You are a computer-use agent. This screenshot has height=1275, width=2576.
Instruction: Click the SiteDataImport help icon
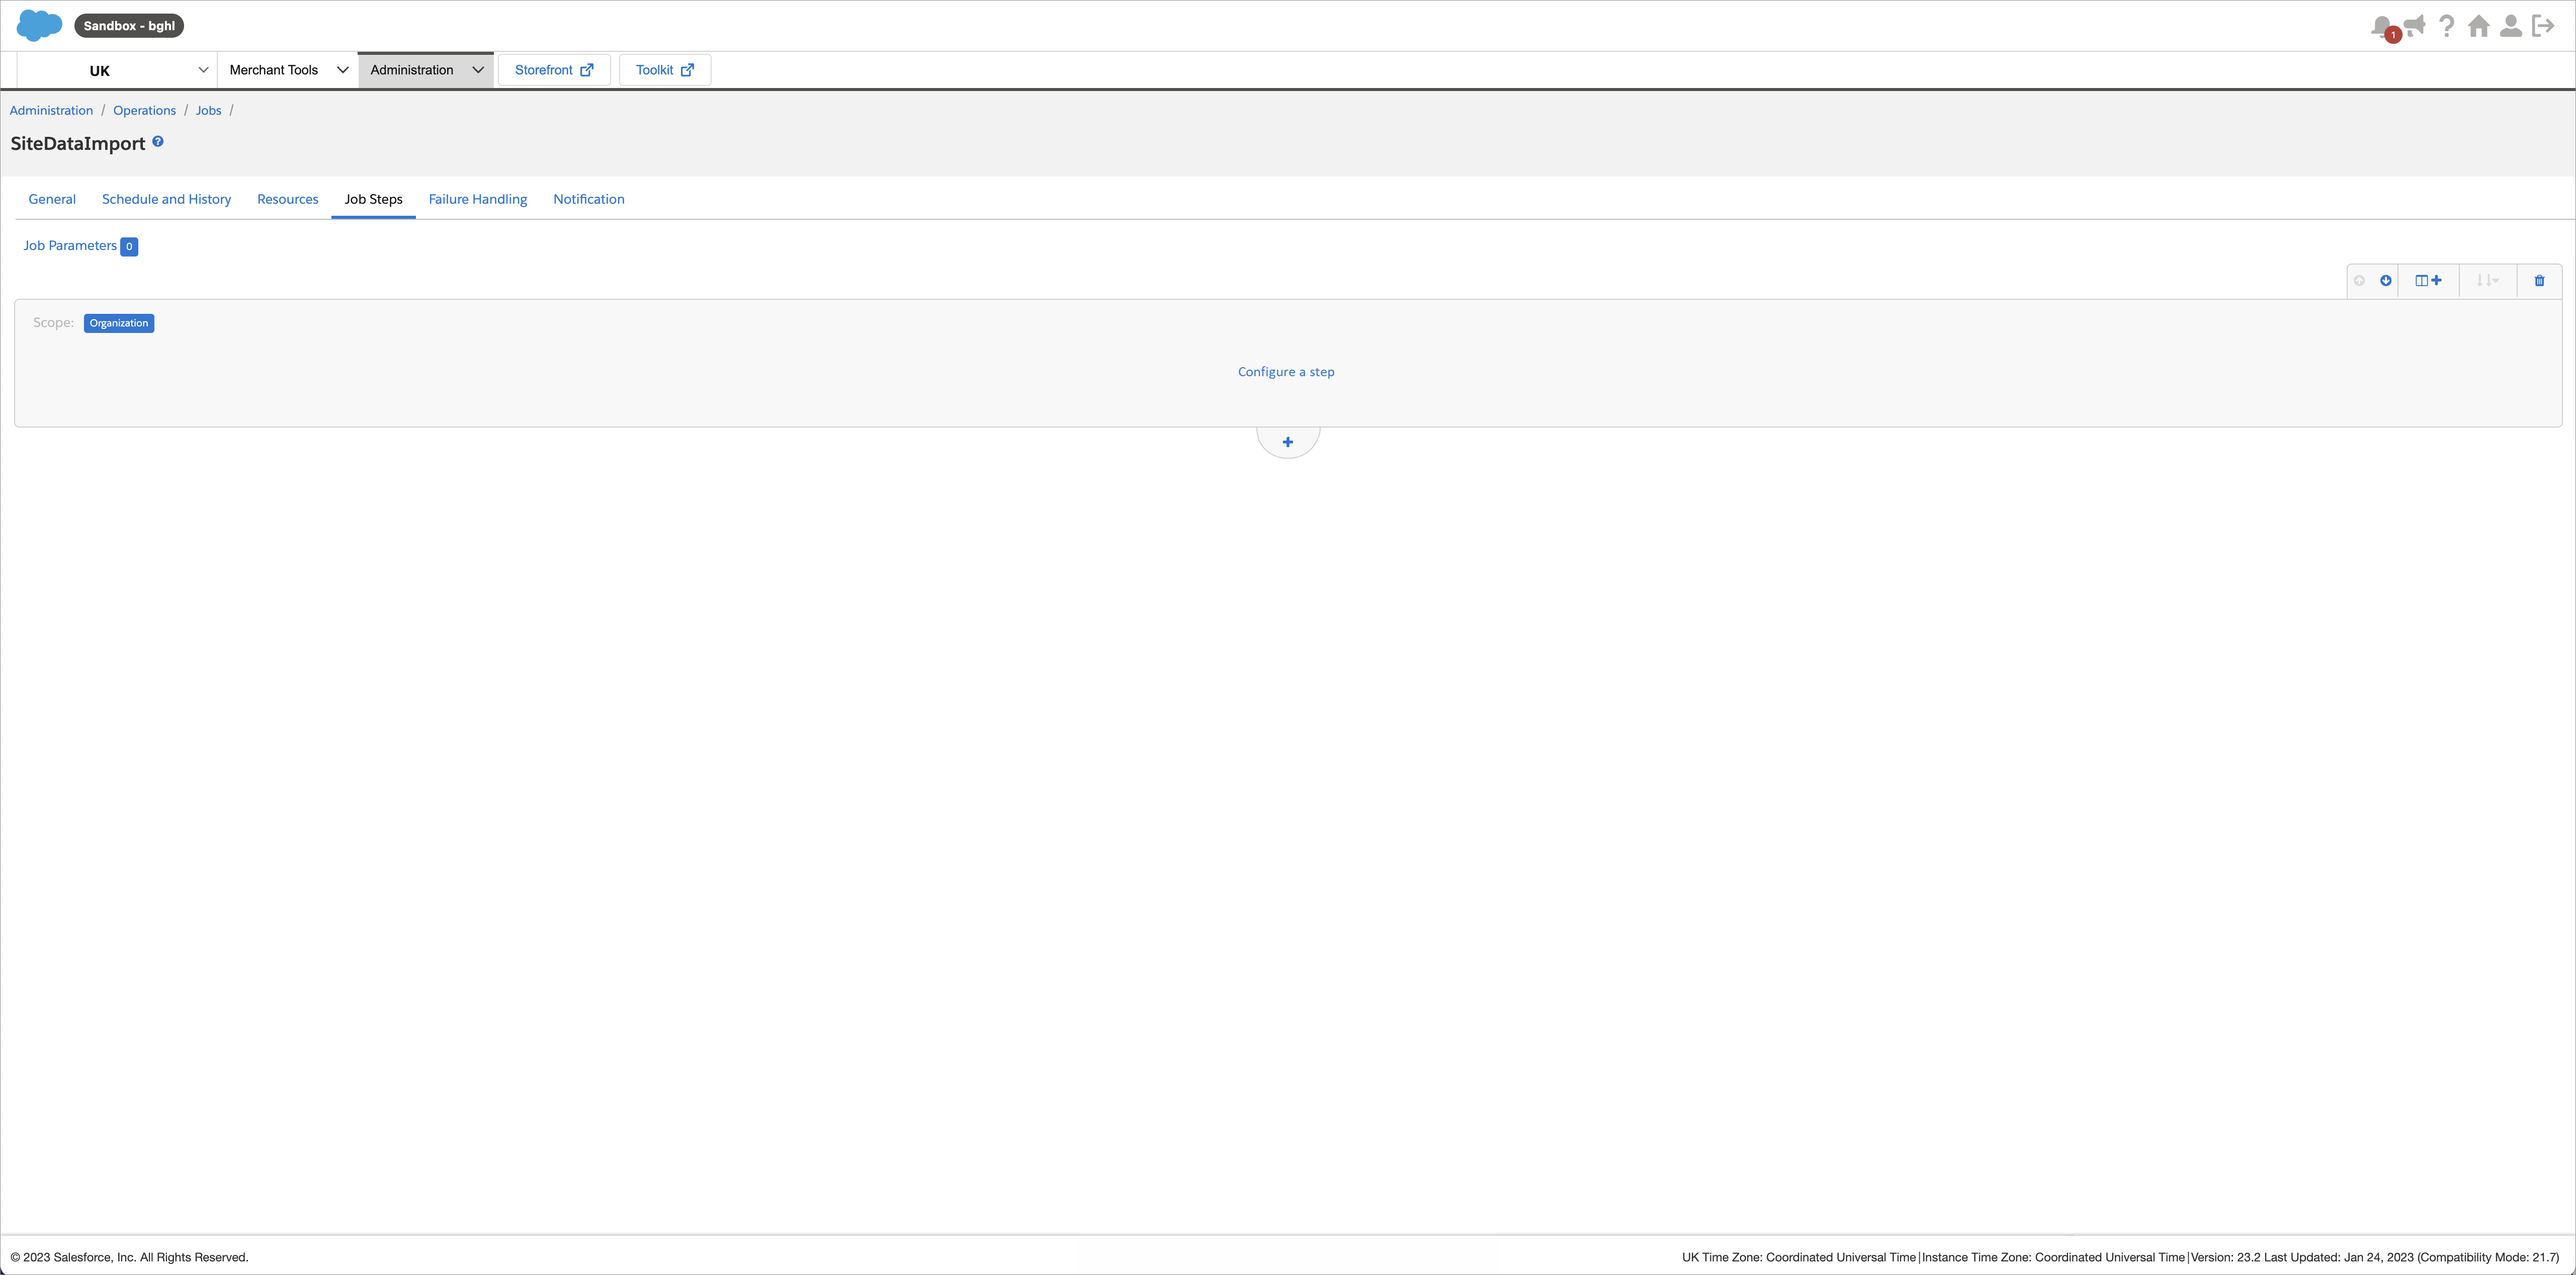pos(158,142)
